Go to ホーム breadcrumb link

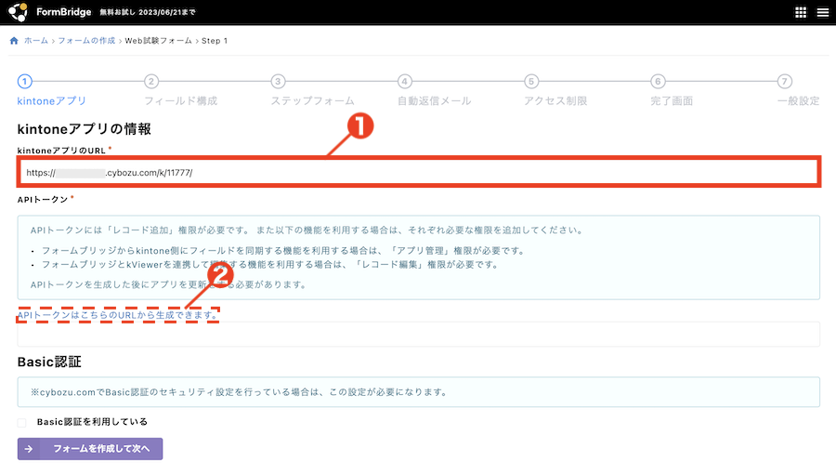[35, 41]
